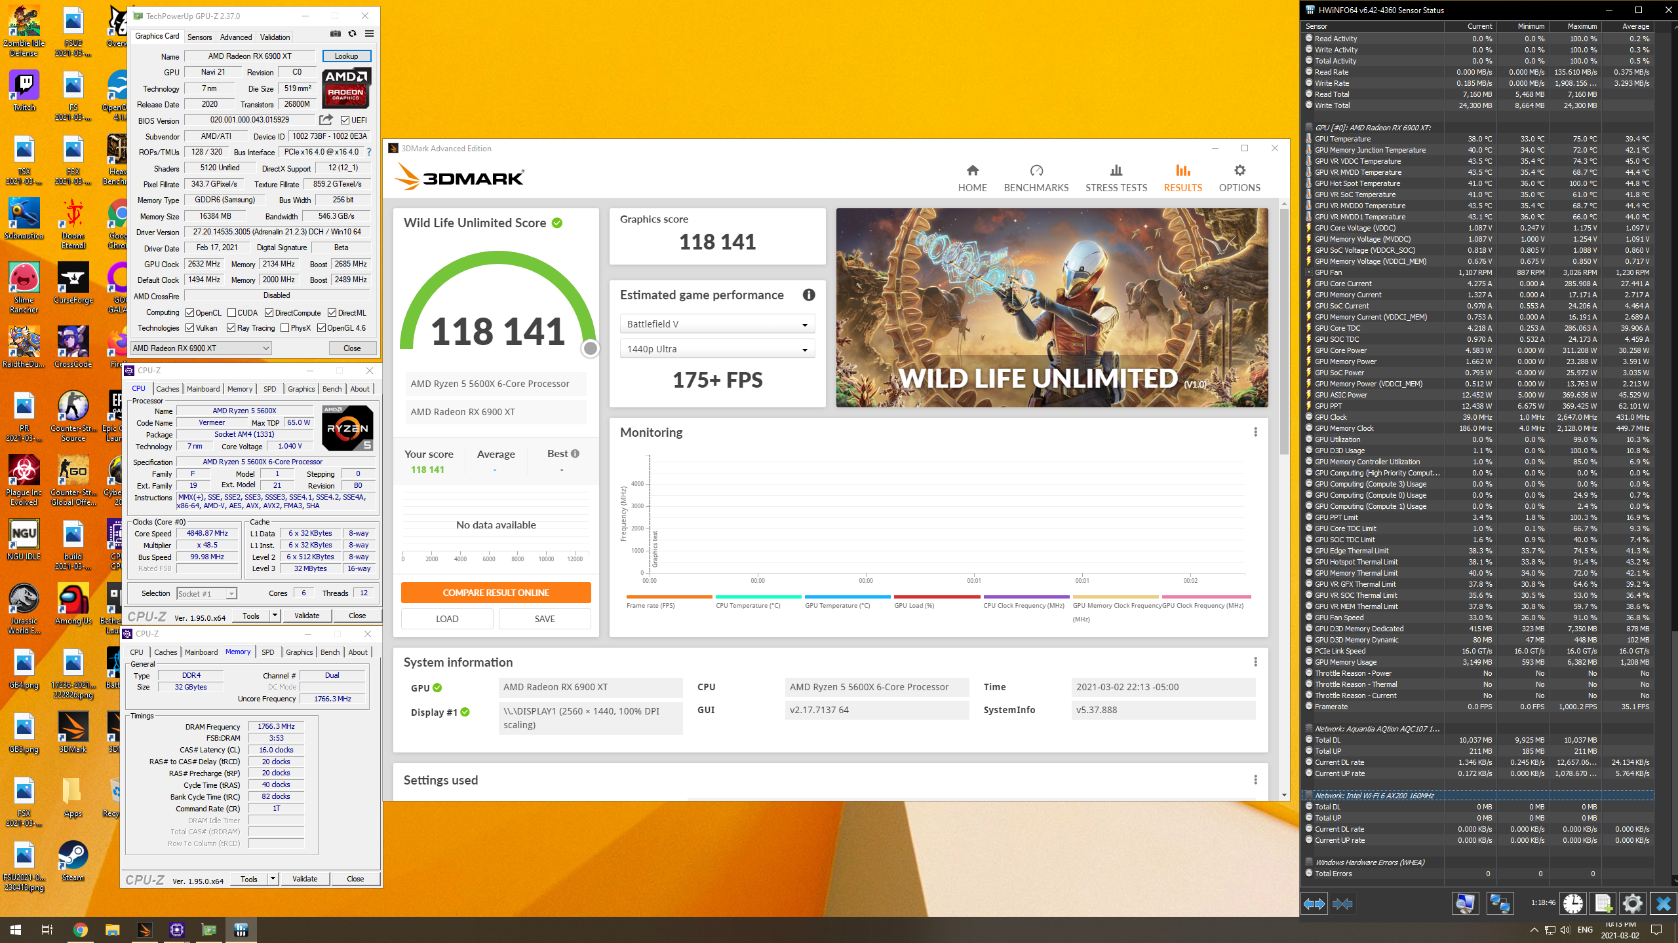
Task: Collapse Windows Hardware Errors (WHEA) group
Action: pos(1308,862)
